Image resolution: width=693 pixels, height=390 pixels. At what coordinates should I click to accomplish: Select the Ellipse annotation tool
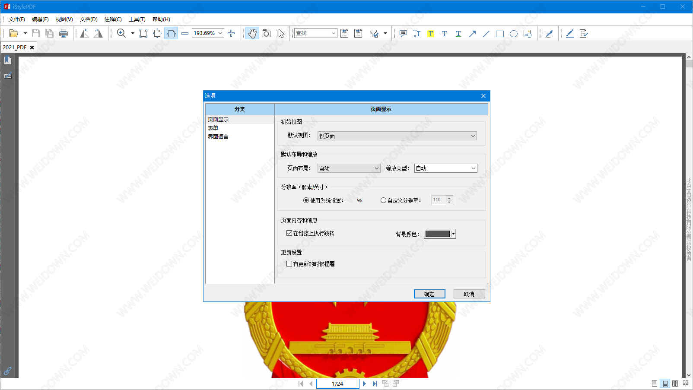pos(514,33)
